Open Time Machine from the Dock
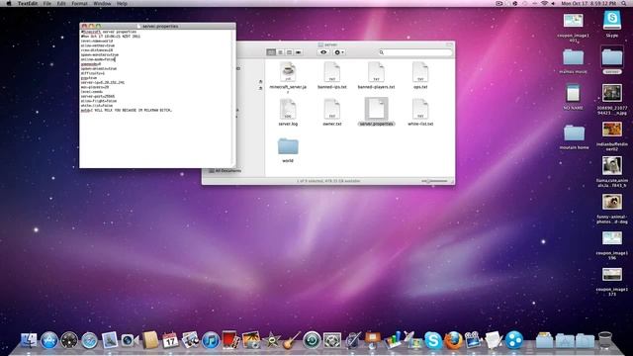The height and width of the screenshot is (356, 633). point(312,340)
